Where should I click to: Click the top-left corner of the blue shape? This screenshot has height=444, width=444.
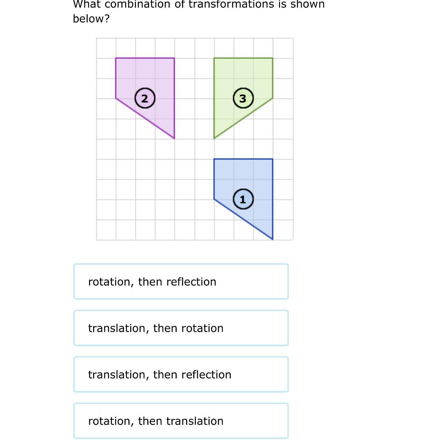click(x=214, y=159)
